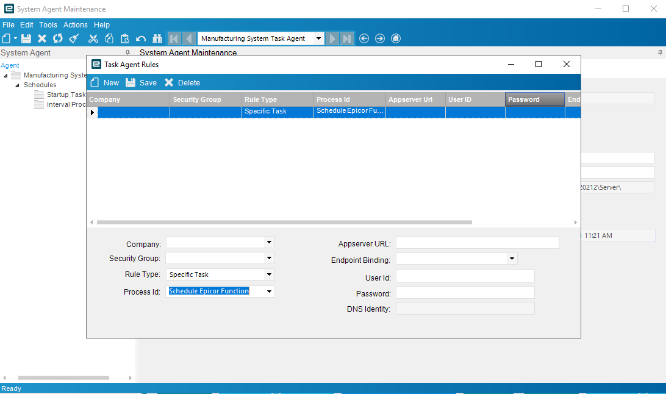Select the Specific Task grid cell
Screen dimensions: 666x394
277,112
